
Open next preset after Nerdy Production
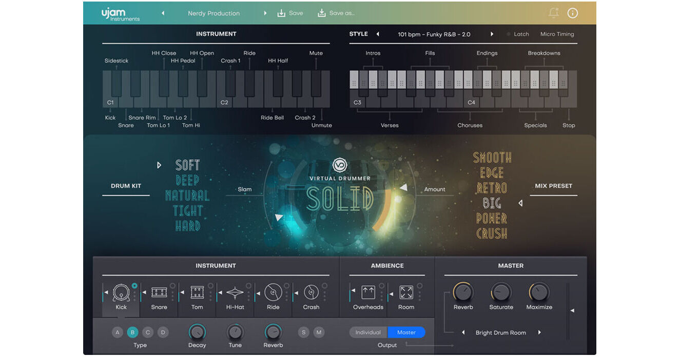[265, 13]
